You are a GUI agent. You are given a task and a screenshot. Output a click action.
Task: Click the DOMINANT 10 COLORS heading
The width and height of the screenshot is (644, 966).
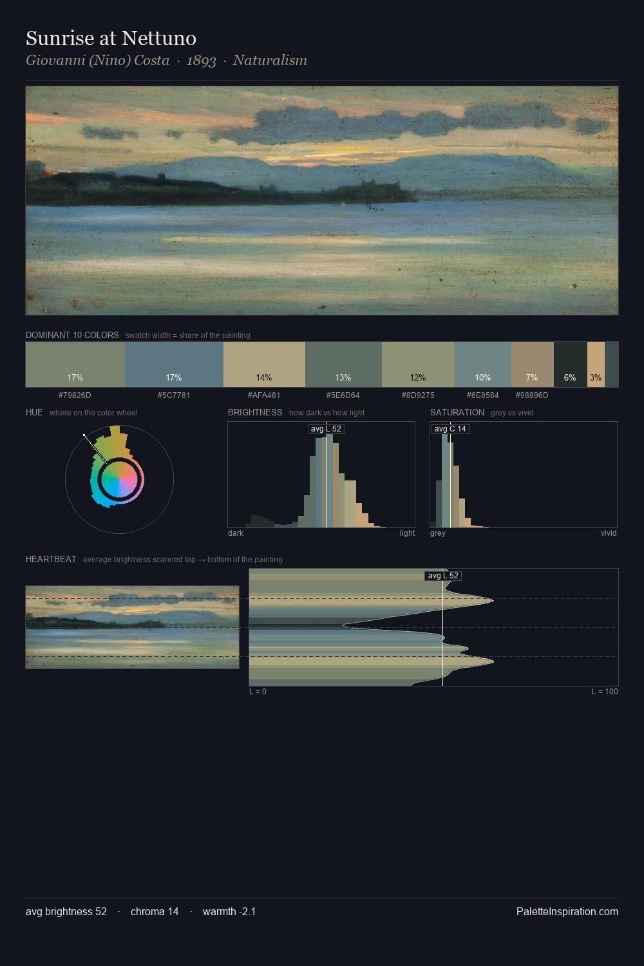pyautogui.click(x=72, y=336)
